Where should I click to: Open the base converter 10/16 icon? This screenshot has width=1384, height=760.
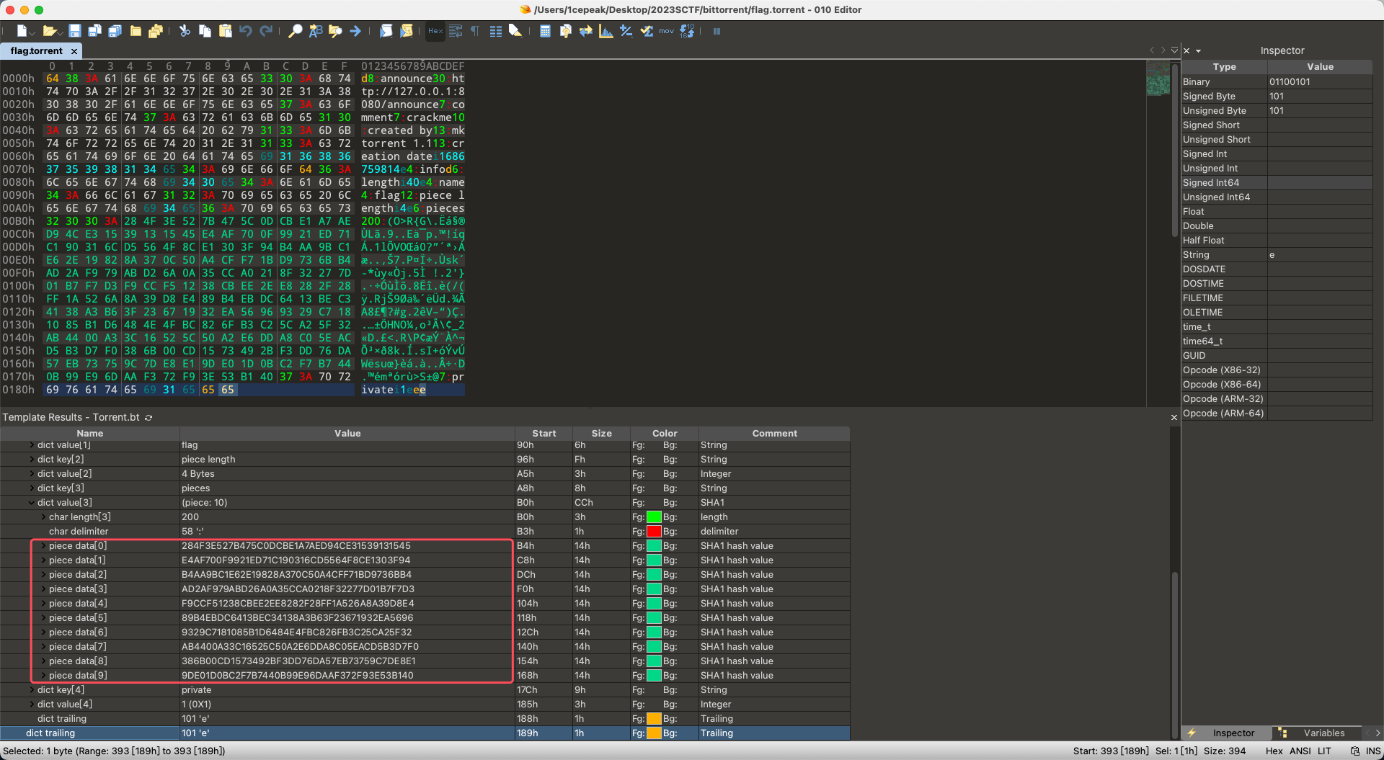pyautogui.click(x=687, y=31)
